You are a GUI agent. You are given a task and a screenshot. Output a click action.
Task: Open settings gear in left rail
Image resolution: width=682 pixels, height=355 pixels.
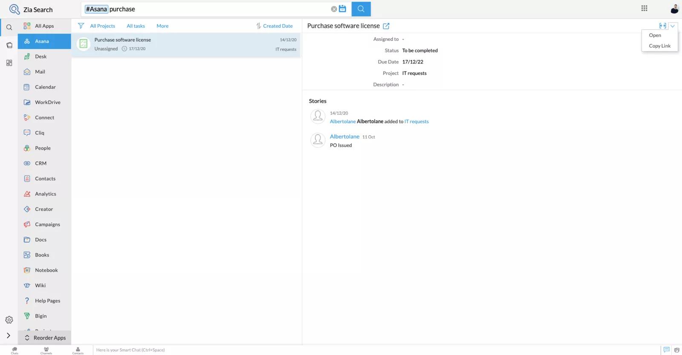point(9,320)
